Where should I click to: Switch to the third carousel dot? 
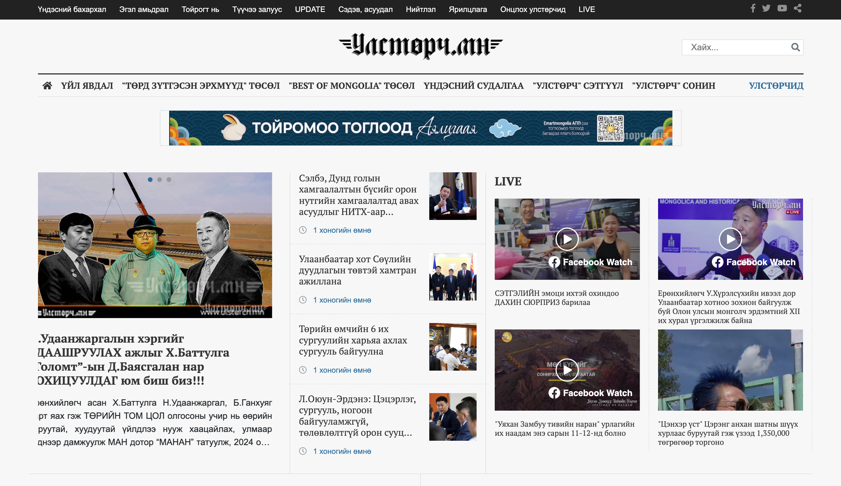[169, 180]
